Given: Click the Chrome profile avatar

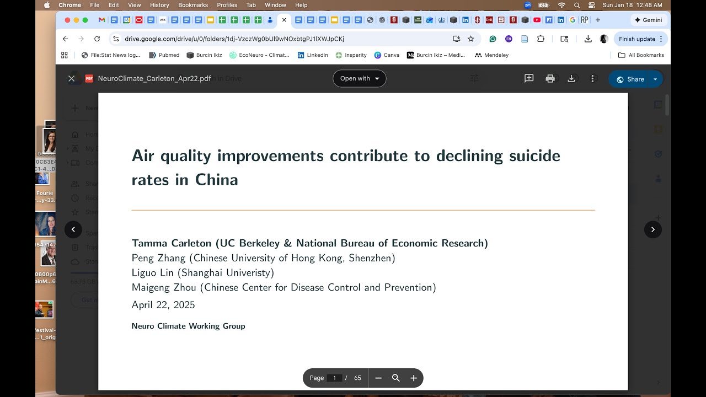Looking at the screenshot, I should pos(604,39).
